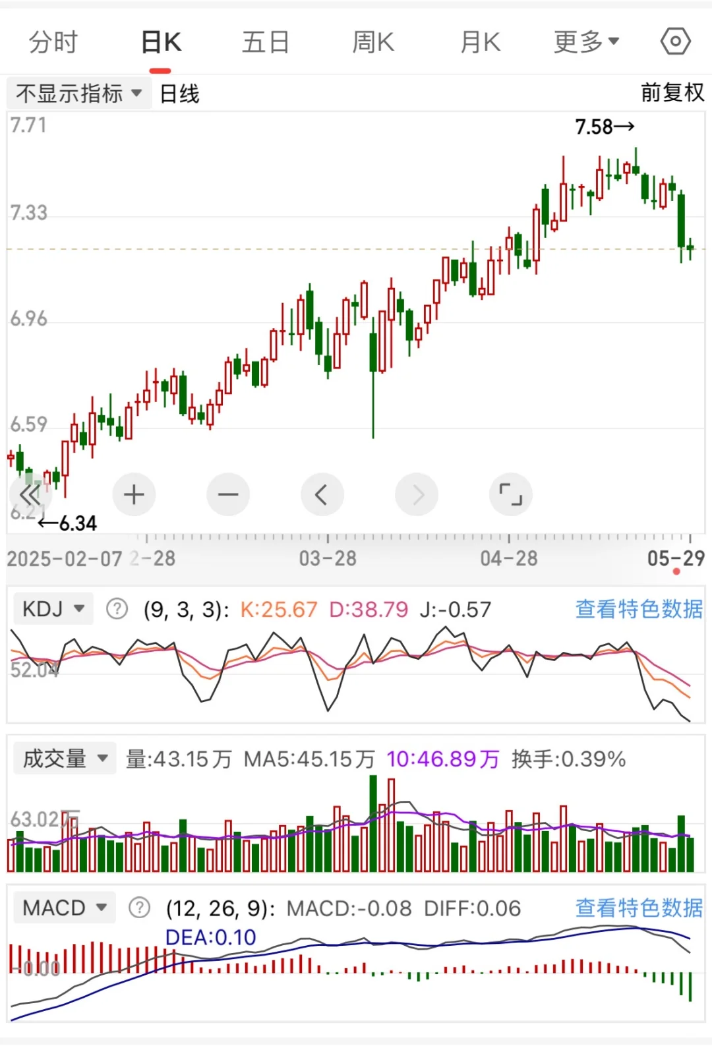
Task: Click the 量:43.15万 volume value
Action: 179,759
